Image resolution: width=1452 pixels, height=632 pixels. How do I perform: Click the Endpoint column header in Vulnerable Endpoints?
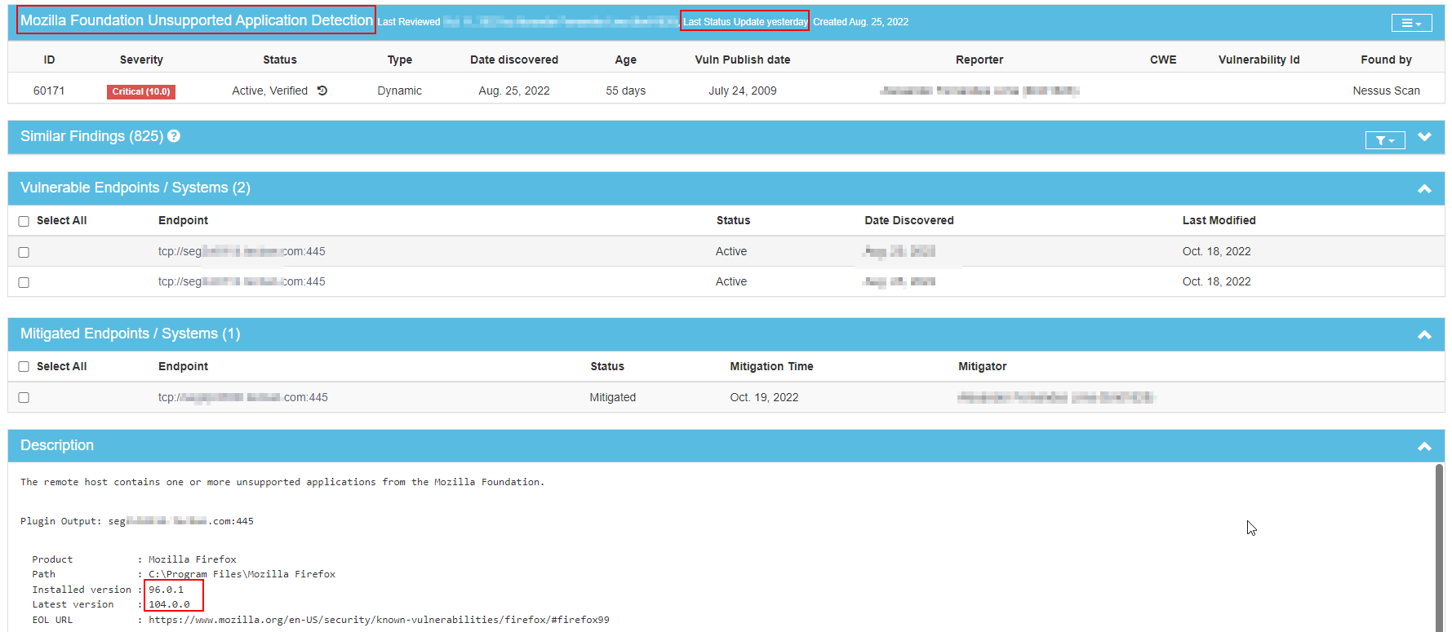point(183,220)
